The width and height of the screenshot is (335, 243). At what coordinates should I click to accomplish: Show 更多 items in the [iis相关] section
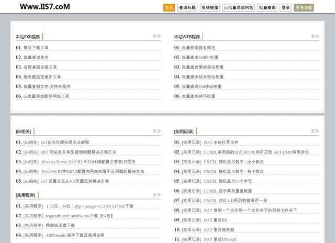pos(157,131)
